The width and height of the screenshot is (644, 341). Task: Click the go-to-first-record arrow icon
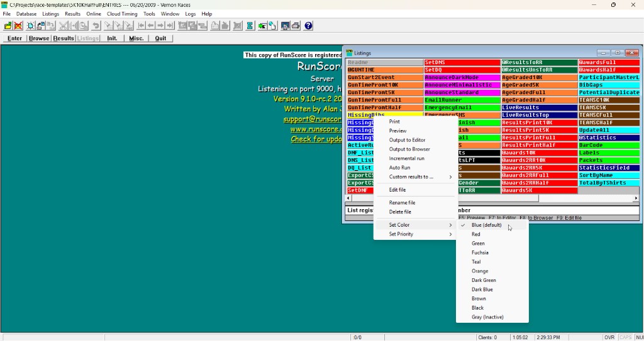142,26
